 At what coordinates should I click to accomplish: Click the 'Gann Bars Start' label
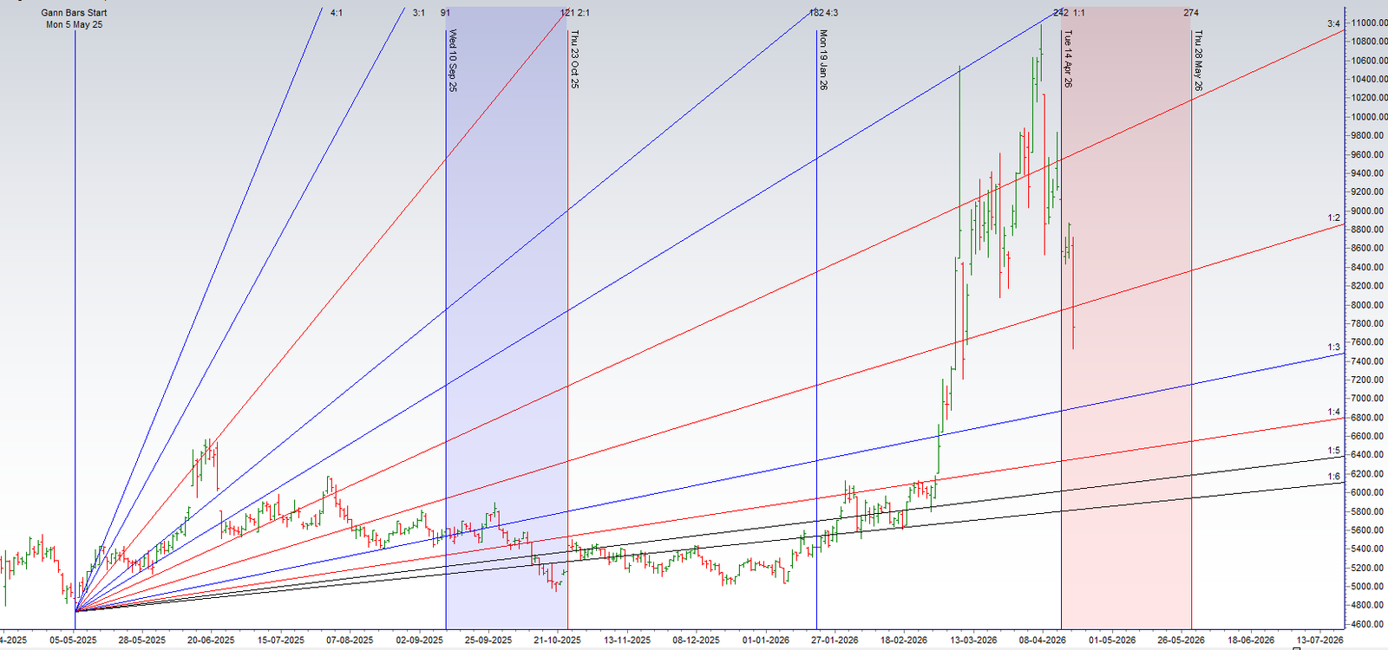(74, 13)
